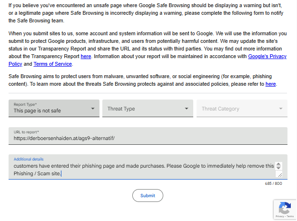Screen dimensions: 297x221
Task: Open reCAPTCHA Privacy link
Action: (x=280, y=217)
